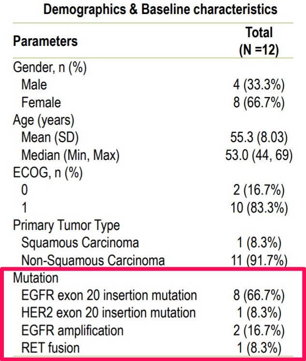Select the 10 (83.3%) ECOG value
Viewport: 306px width, 361px height.
(x=259, y=208)
